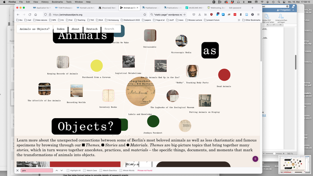Viewport: 313px width, 176px height.
Task: Open the History menu
Action: coord(45,2)
